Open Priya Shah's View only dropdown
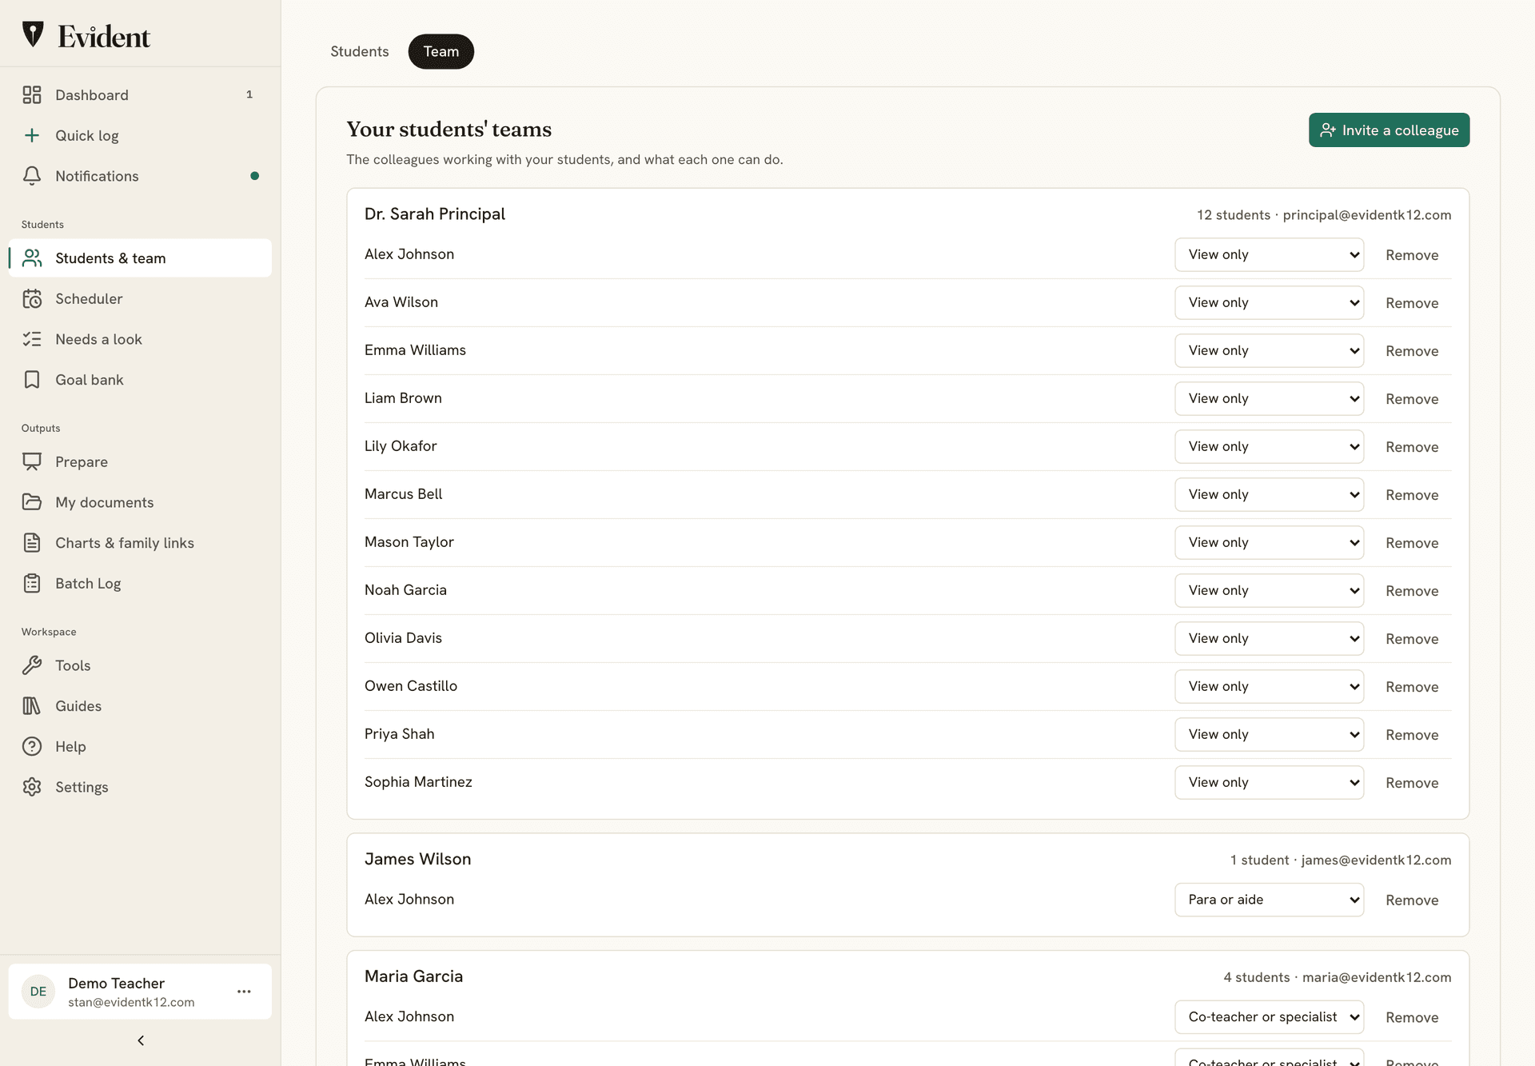The width and height of the screenshot is (1535, 1066). [1269, 734]
